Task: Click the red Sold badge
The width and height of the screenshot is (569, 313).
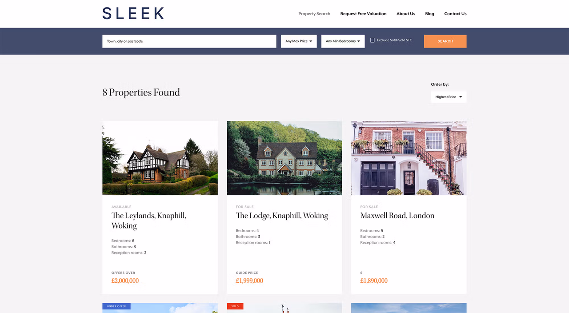Action: pyautogui.click(x=235, y=306)
